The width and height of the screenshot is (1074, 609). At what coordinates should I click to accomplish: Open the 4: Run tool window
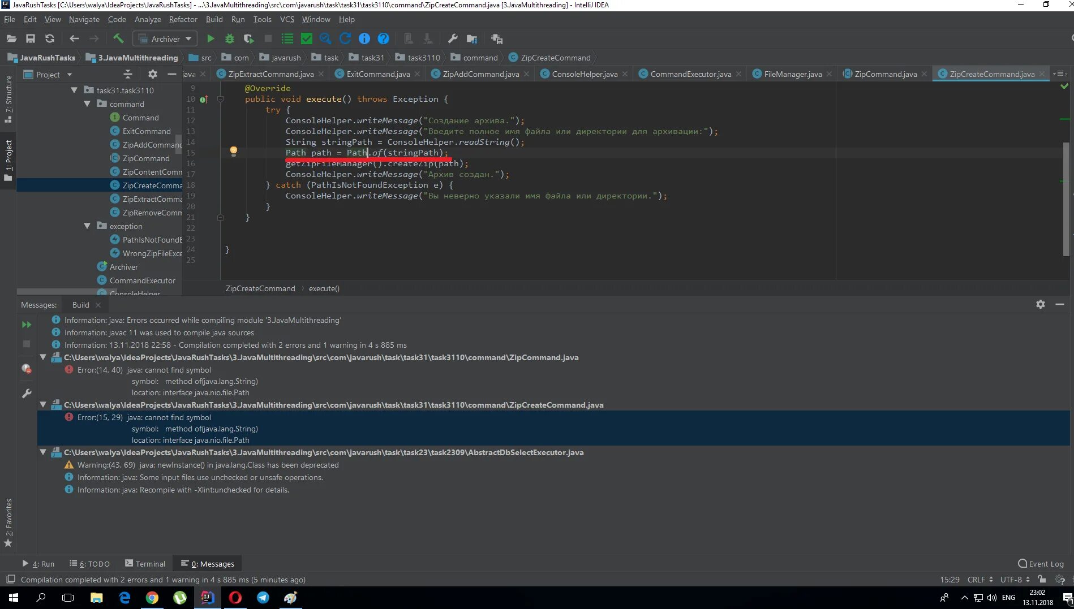coord(38,563)
